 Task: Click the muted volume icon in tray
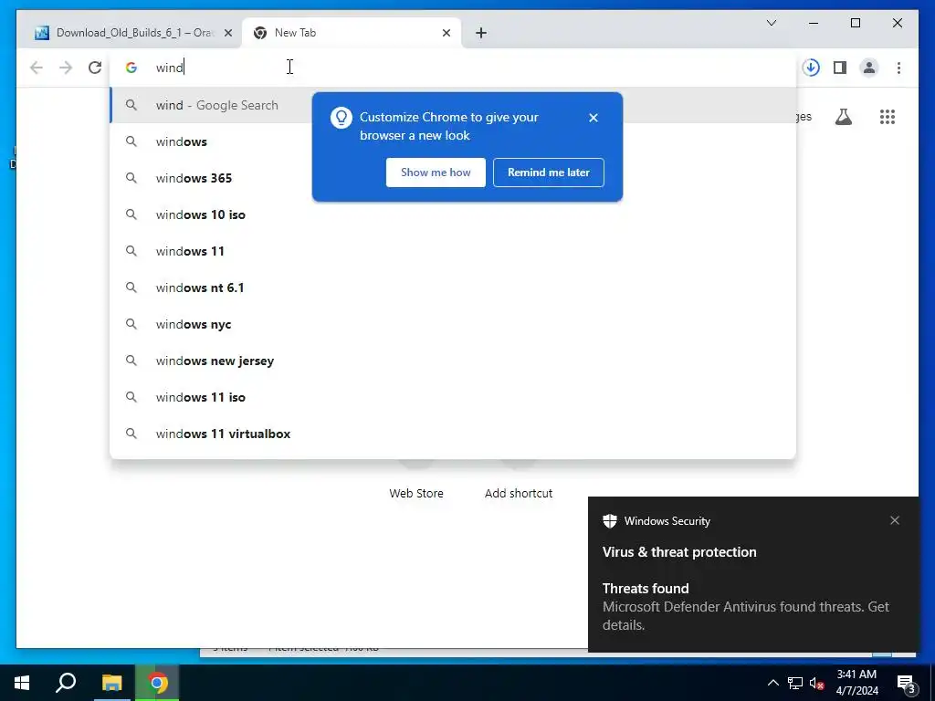817,683
